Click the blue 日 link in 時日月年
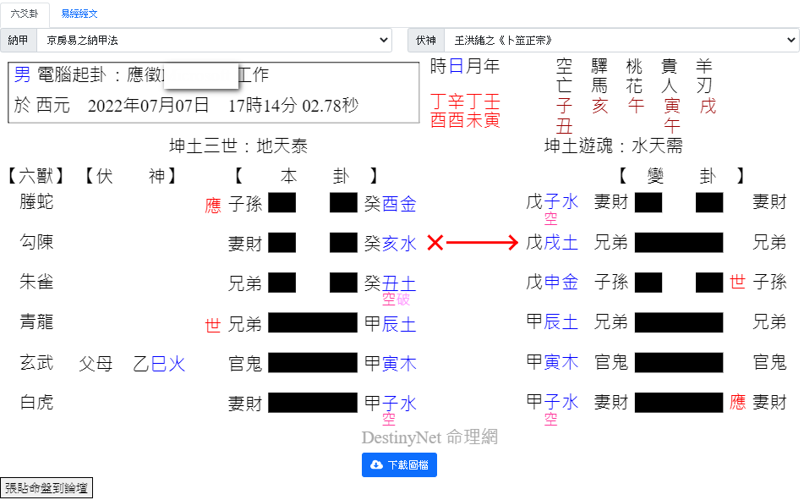Screen dimensions: 804x500 point(456,66)
